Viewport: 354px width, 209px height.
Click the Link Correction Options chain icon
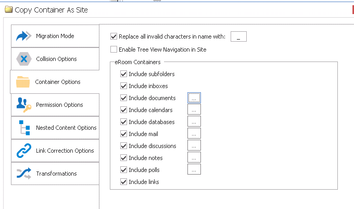click(24, 151)
